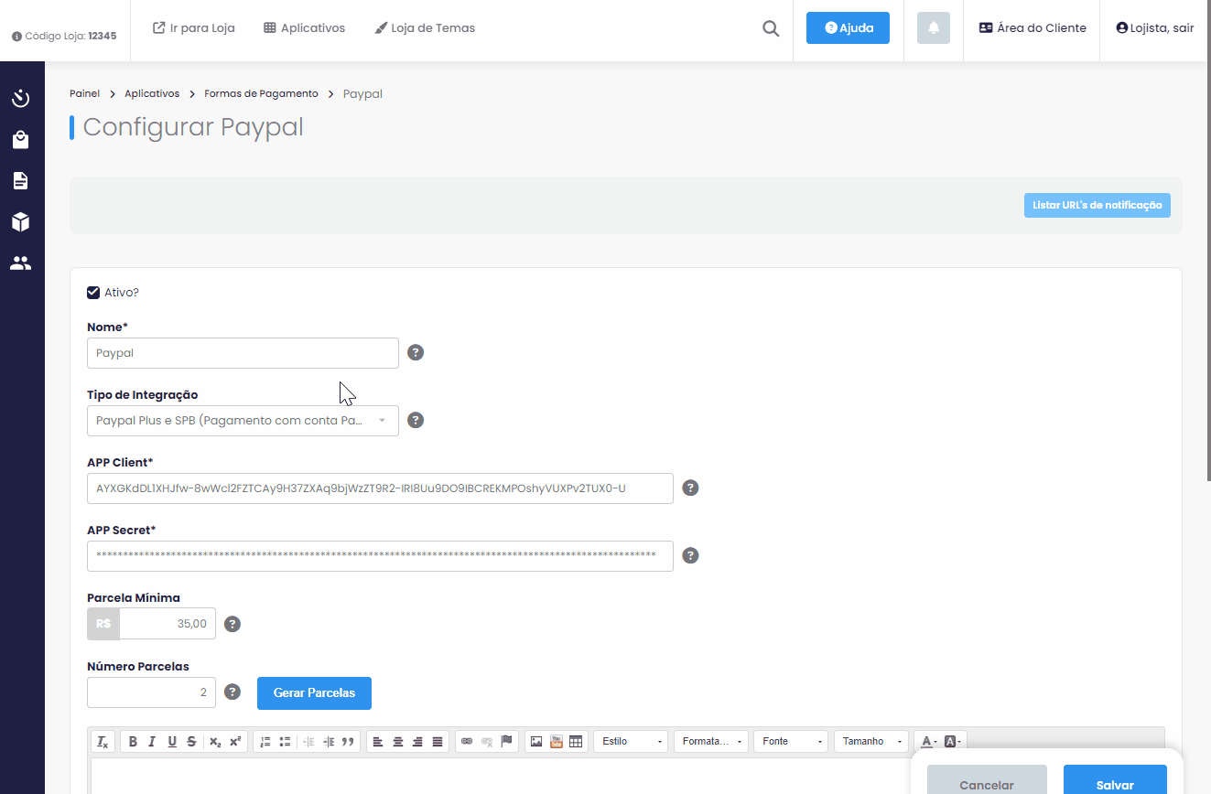Show help for Parcela Mínima
This screenshot has width=1211, height=794.
[232, 624]
